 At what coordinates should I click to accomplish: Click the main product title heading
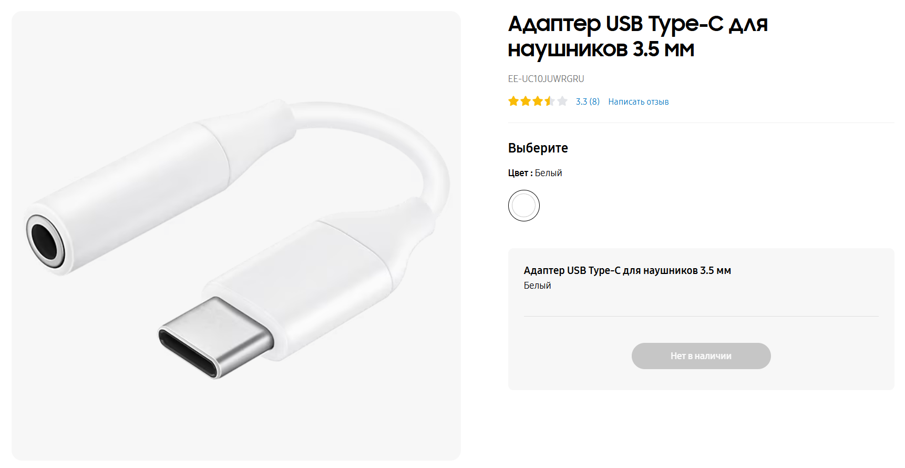(638, 36)
